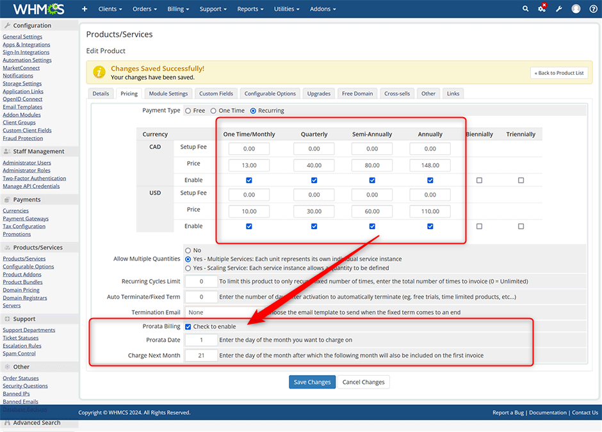The width and height of the screenshot is (602, 432).
Task: Switch to the Module Settings tab
Action: tap(168, 93)
